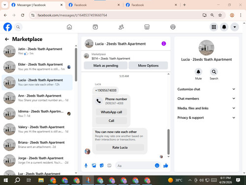Image resolution: width=246 pixels, height=185 pixels.
Task: Open the Jatin apartment conversation
Action: click(x=37, y=51)
